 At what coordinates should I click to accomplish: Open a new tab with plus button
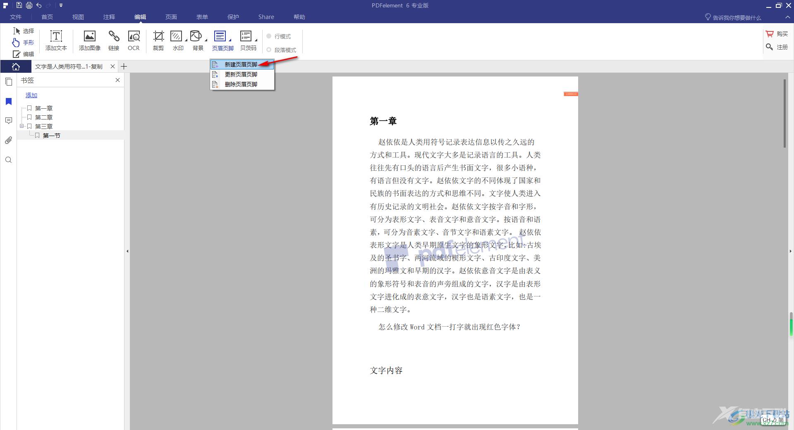click(124, 66)
